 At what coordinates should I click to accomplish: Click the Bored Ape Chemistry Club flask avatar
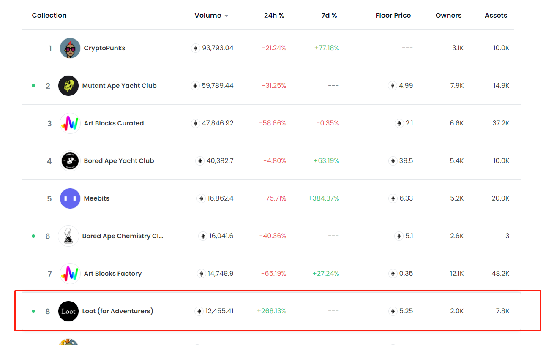coord(68,236)
